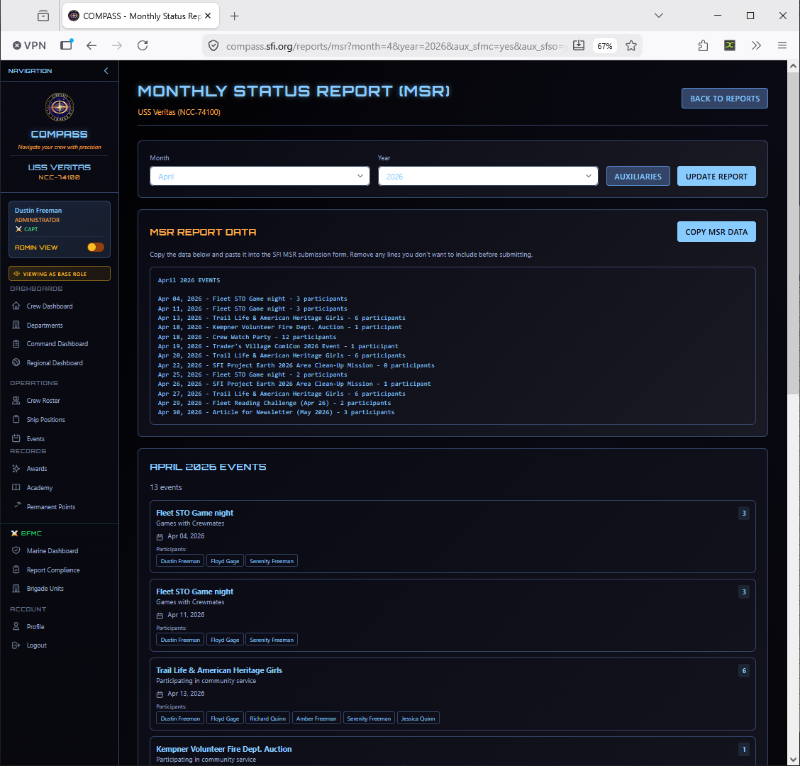
Task: Open Marine Dashboard shield icon
Action: point(16,550)
